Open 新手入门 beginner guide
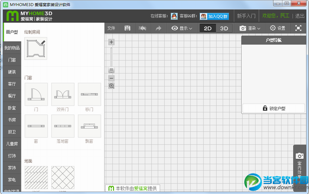The image size is (309, 194). 246,16
